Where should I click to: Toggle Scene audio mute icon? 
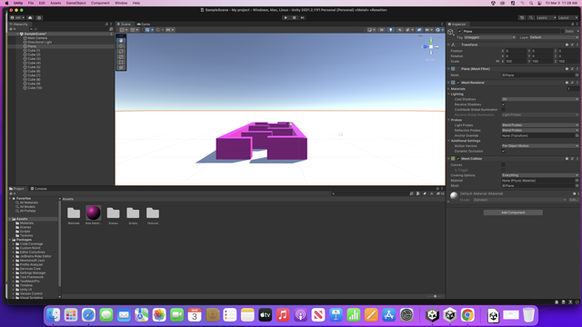point(400,30)
